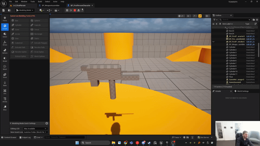Stop the play session with red square

(x=75, y=10)
